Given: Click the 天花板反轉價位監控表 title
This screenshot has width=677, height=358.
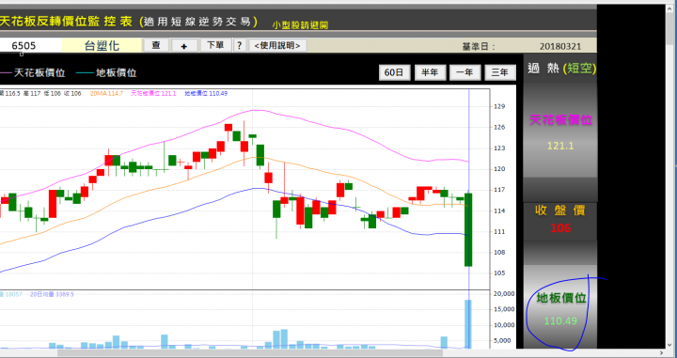Looking at the screenshot, I should (66, 21).
